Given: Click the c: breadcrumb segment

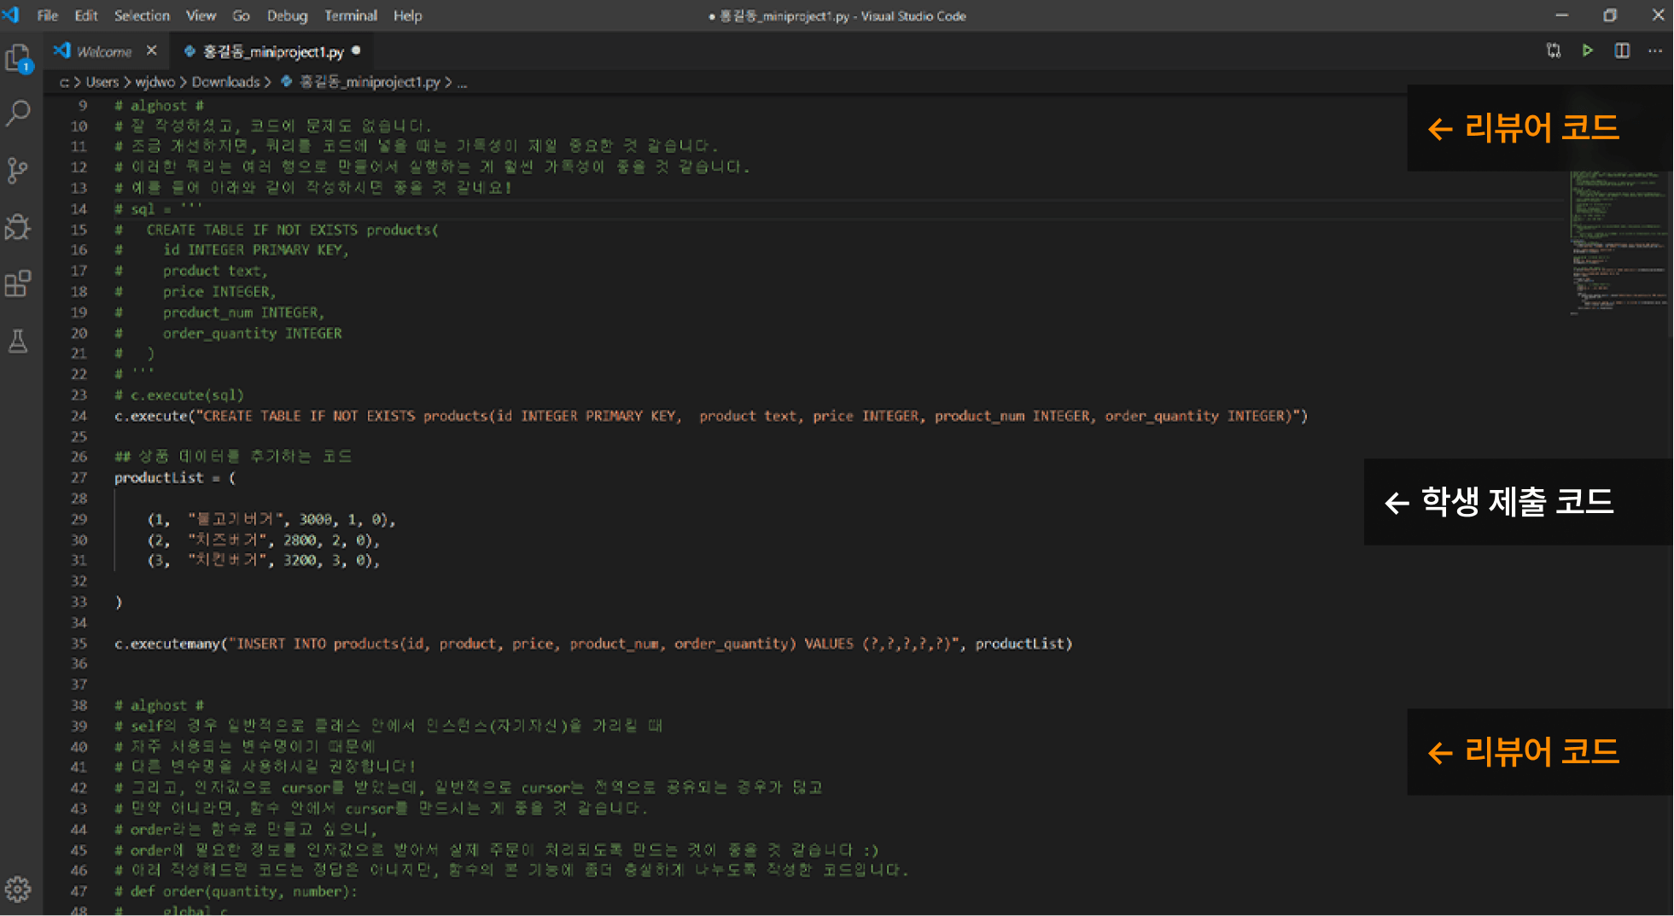Looking at the screenshot, I should tap(64, 82).
